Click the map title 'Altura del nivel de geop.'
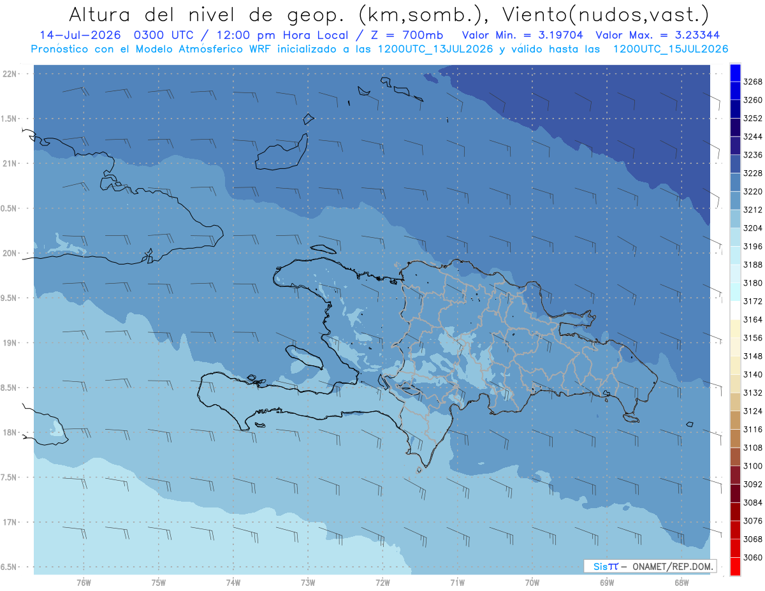 [x=208, y=14]
